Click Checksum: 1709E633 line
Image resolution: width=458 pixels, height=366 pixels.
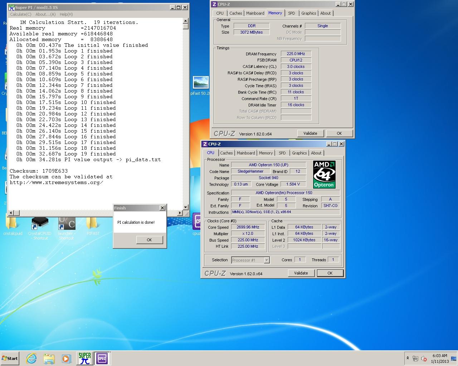tap(39, 171)
